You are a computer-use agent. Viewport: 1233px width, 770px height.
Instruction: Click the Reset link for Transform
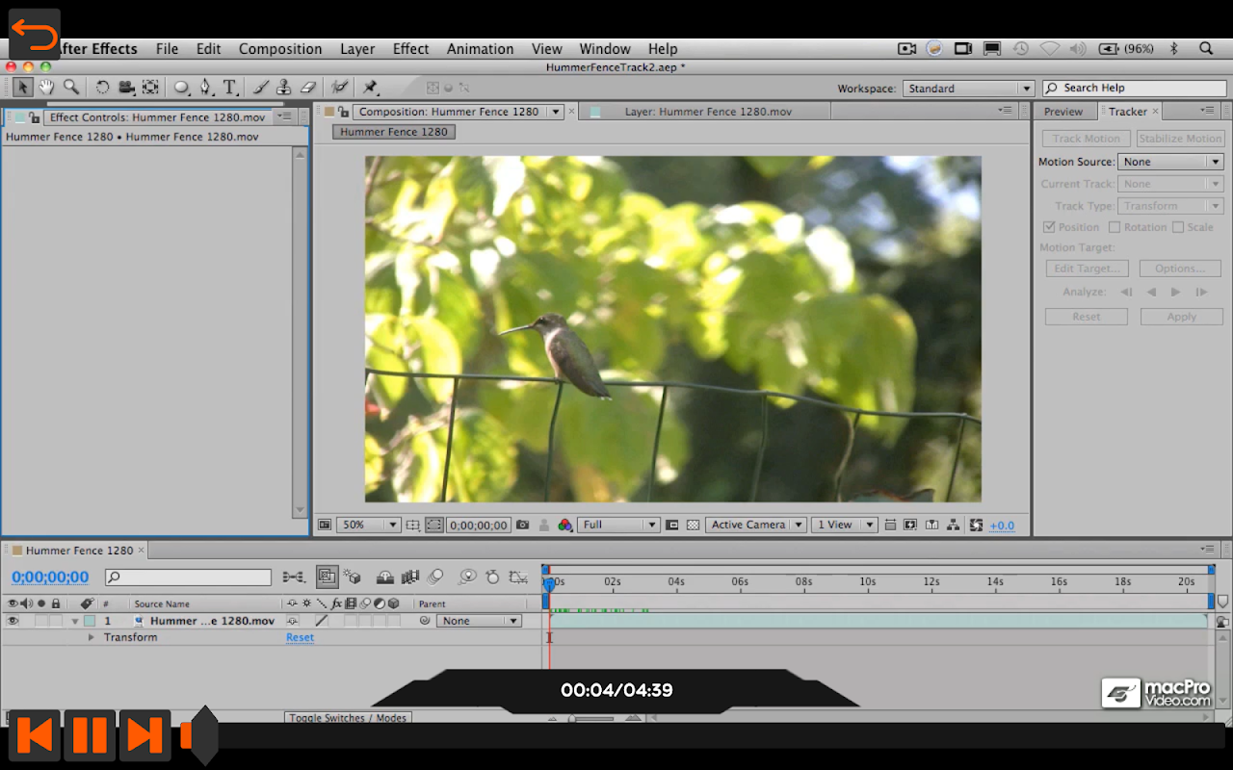(x=300, y=637)
